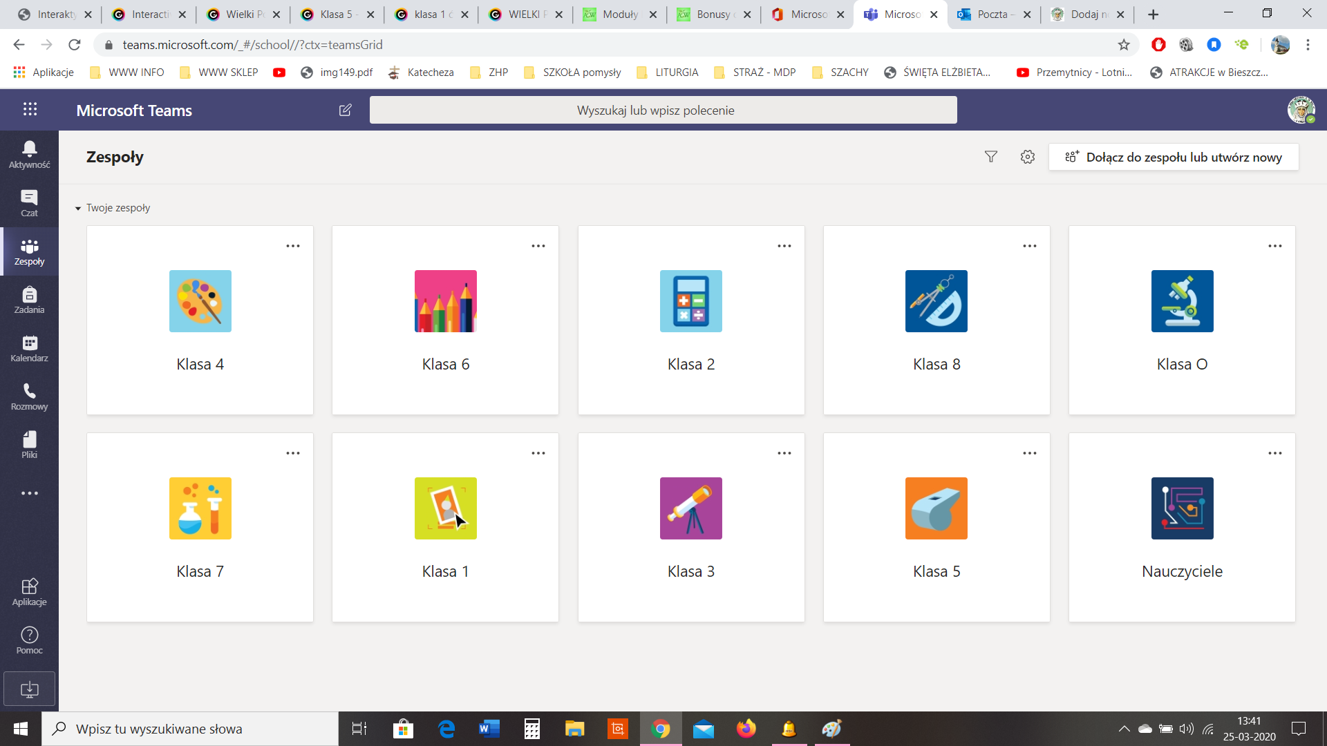The height and width of the screenshot is (746, 1327).
Task: Open Word from the Windows taskbar
Action: pos(489,729)
